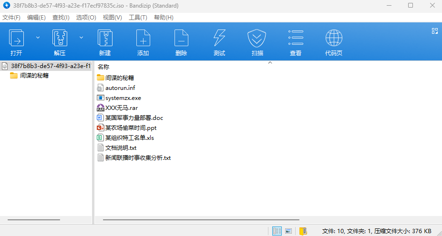Viewport: 442px width, 236px height.
Task: Open the 视图(V) menu
Action: pos(113,18)
